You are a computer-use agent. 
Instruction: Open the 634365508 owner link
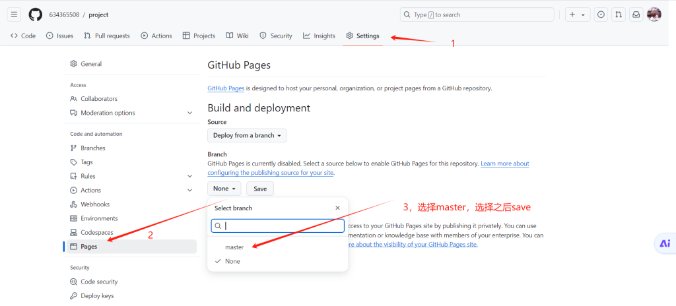point(64,15)
